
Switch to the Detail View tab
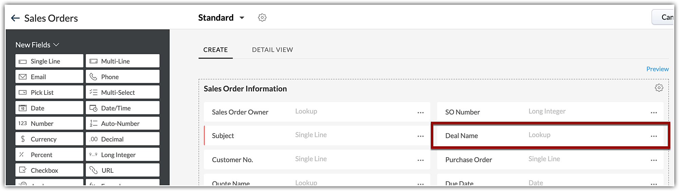tap(272, 50)
